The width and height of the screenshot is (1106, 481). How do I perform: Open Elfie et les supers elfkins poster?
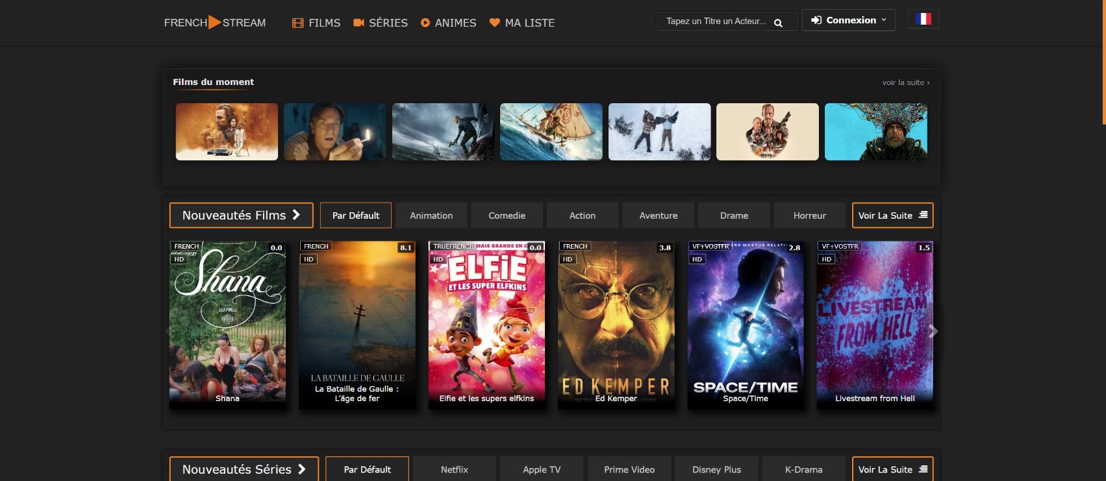(486, 325)
